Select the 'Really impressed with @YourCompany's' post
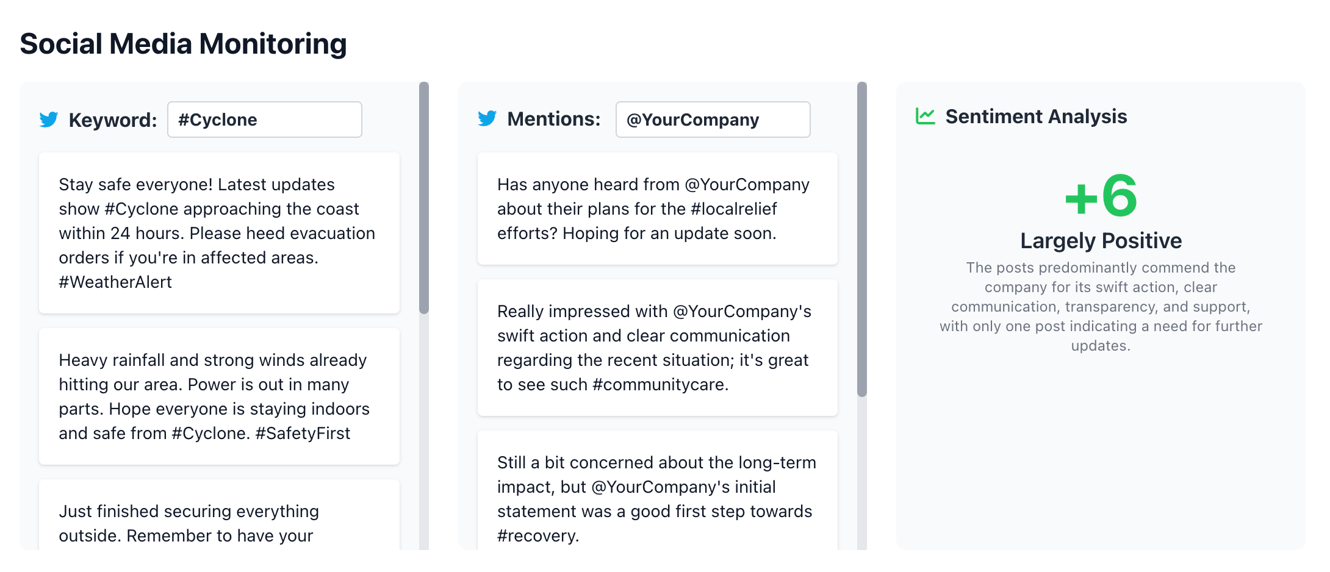 click(658, 348)
